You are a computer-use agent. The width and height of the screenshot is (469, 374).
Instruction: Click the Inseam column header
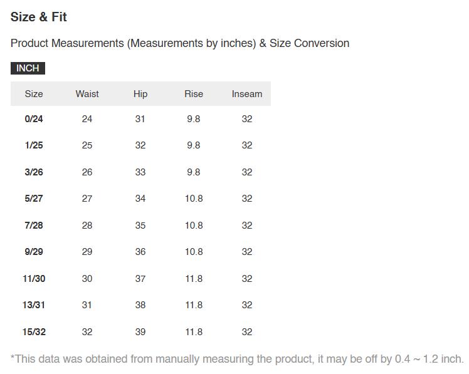click(247, 94)
